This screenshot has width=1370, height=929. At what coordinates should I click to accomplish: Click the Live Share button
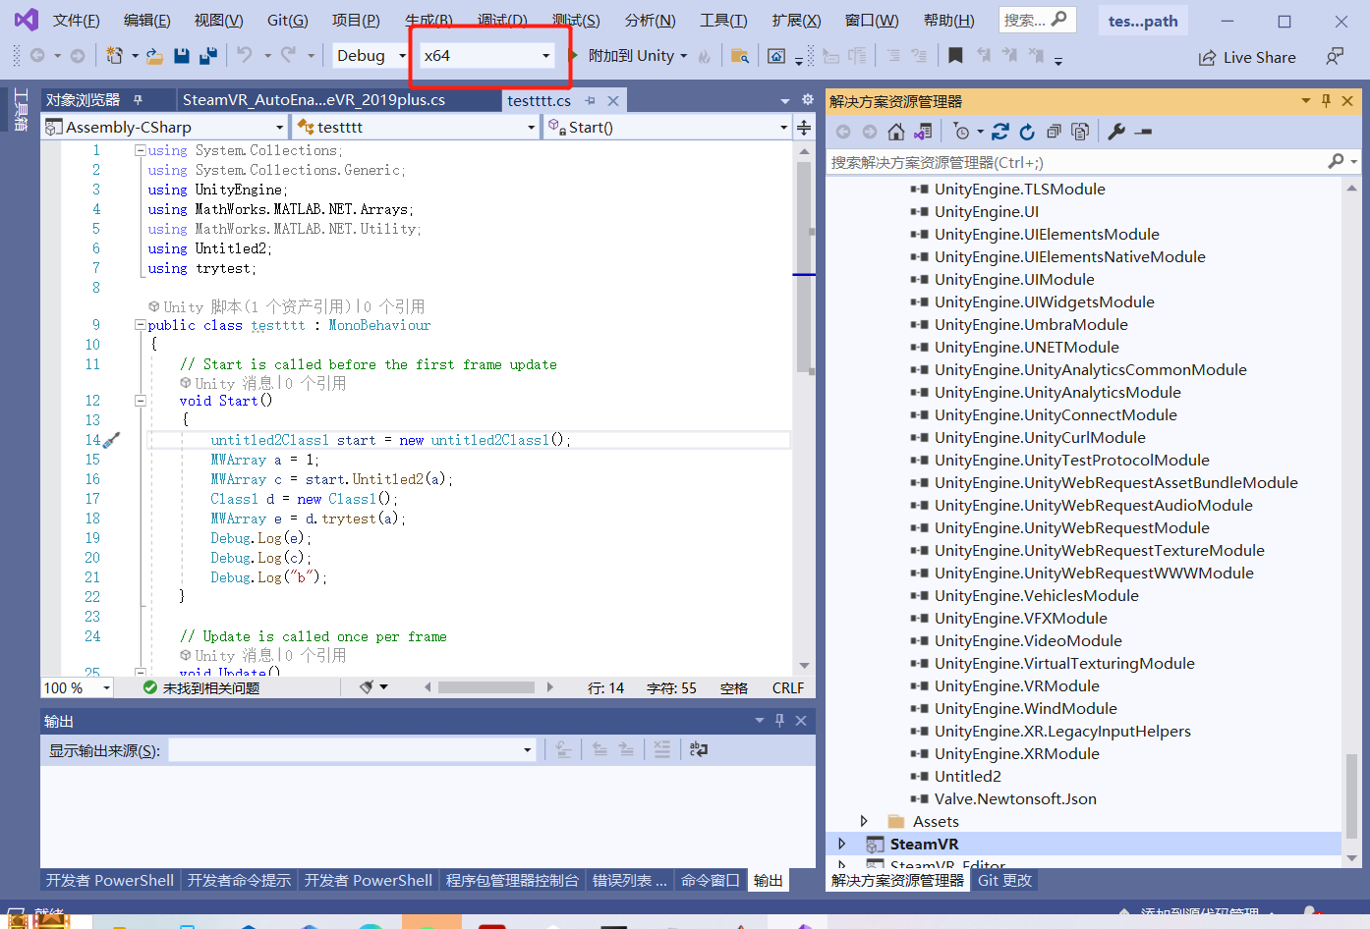pos(1247,57)
